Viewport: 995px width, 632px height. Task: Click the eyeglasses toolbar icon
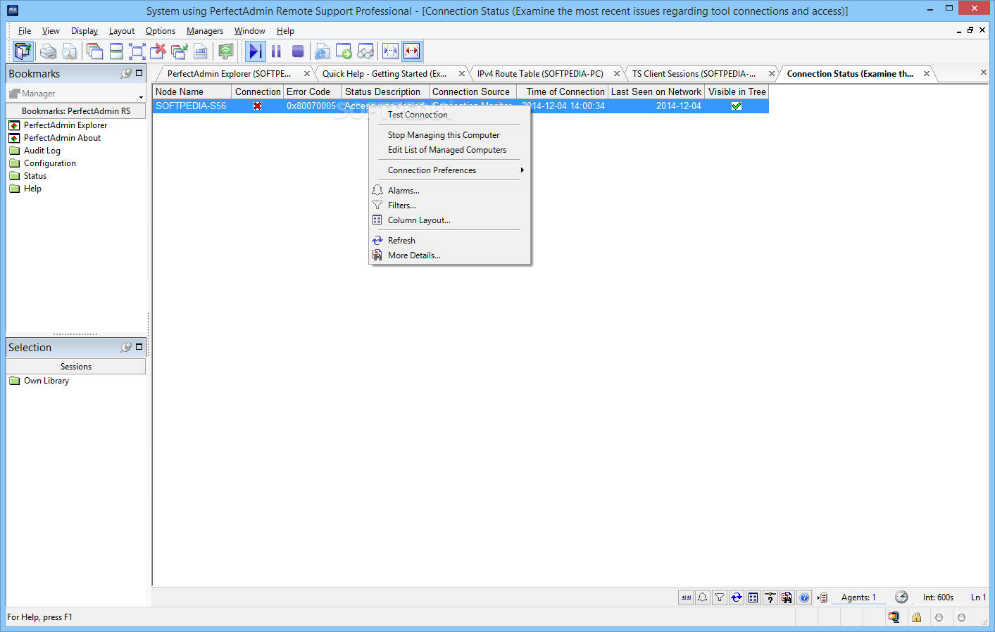[365, 51]
